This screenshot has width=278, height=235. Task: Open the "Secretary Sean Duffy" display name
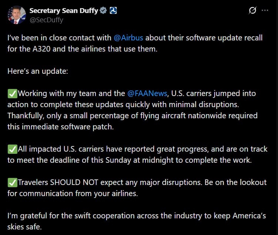coord(64,11)
